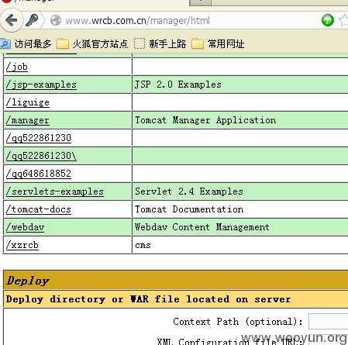Click the 'JSP 2.0 Examples' display name
This screenshot has width=348, height=345.
(x=178, y=85)
